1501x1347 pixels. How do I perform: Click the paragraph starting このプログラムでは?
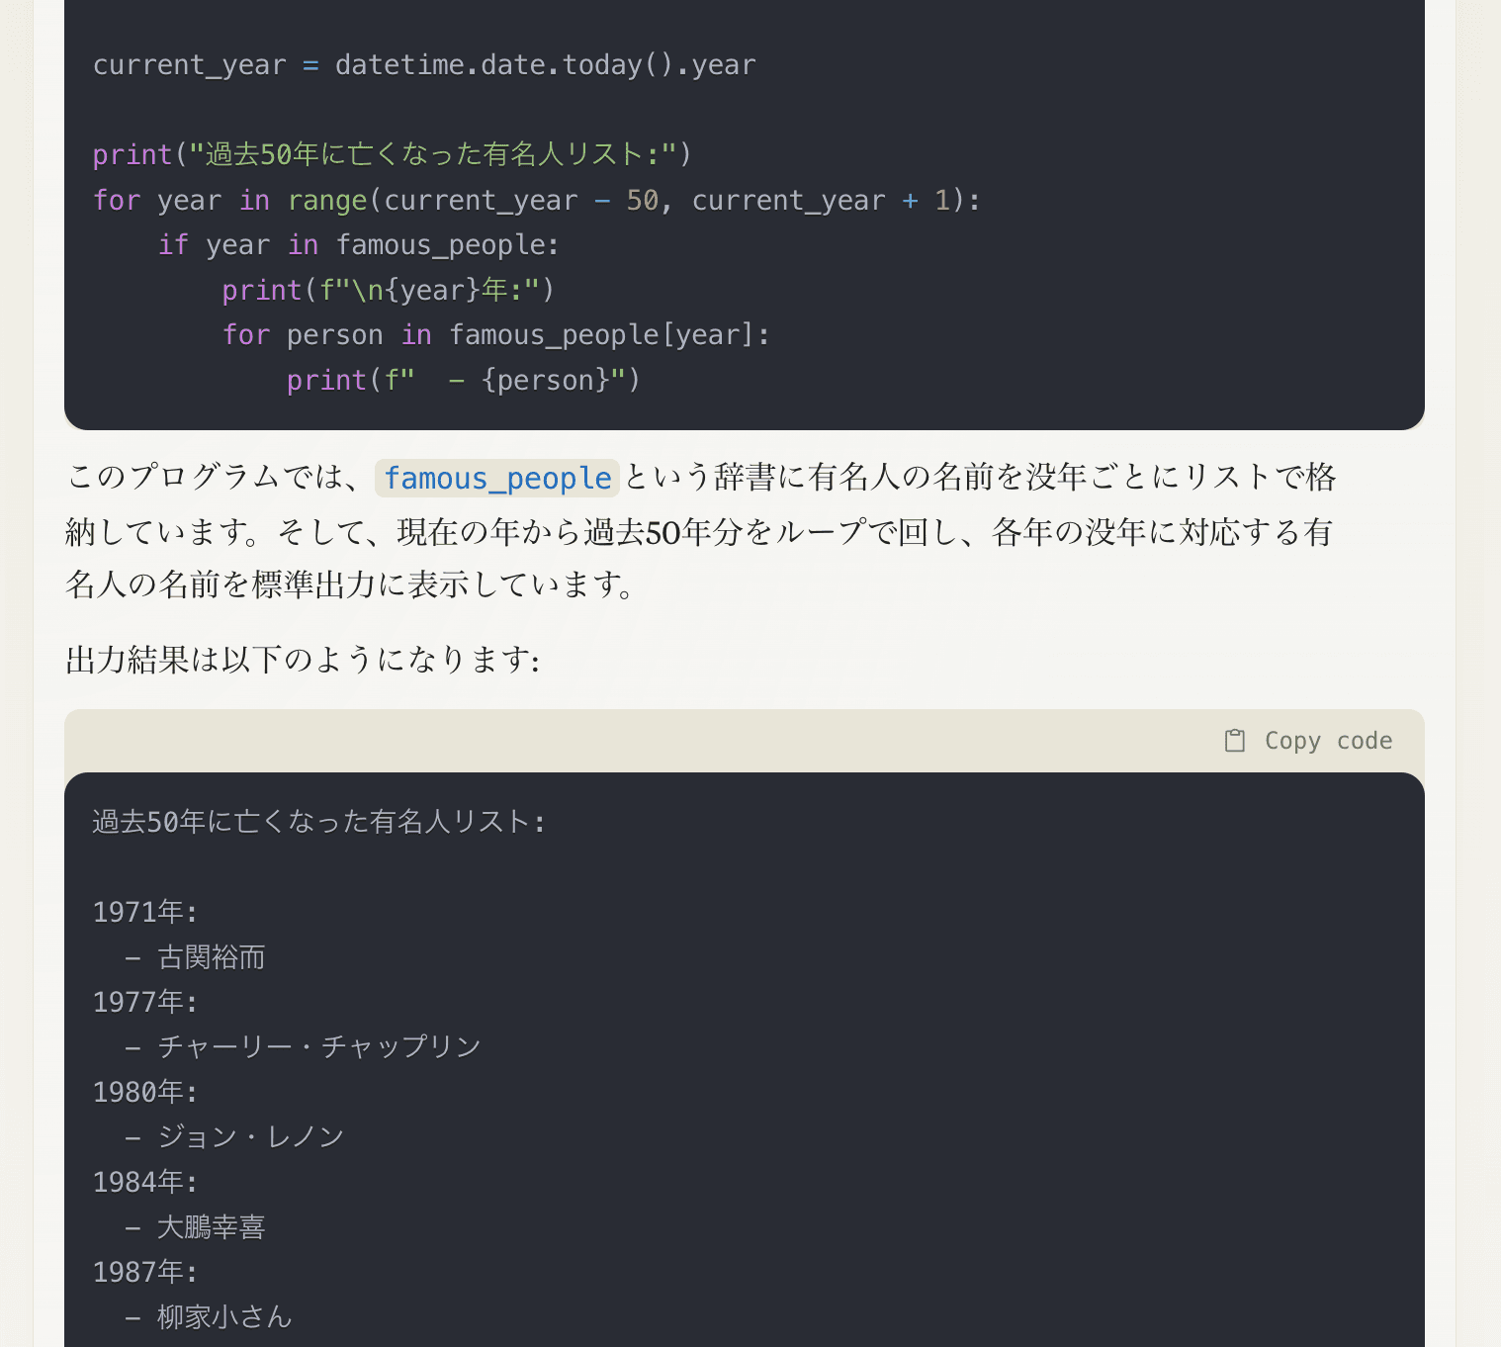pos(700,531)
